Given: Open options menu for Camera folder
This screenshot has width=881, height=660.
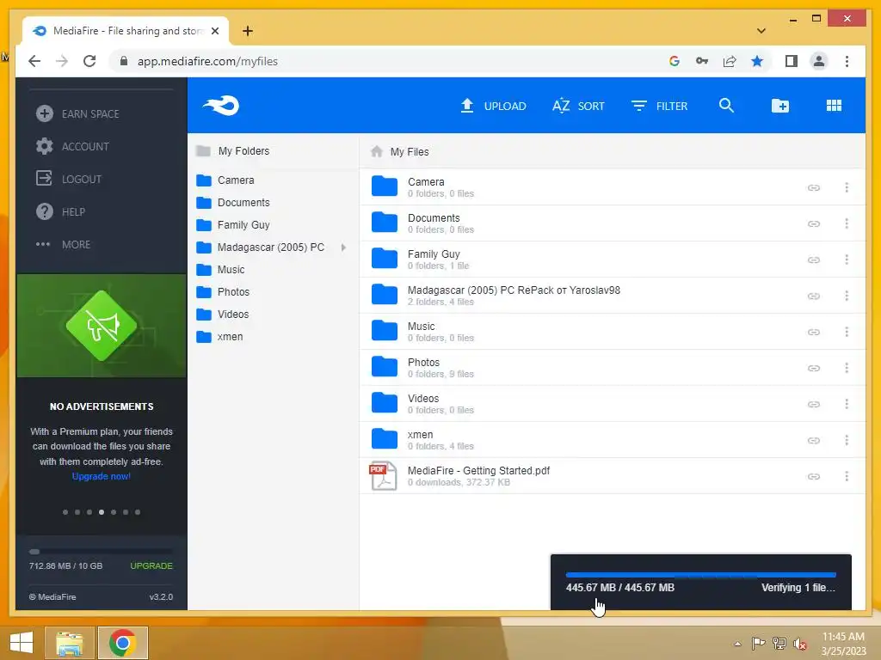Looking at the screenshot, I should click(847, 187).
